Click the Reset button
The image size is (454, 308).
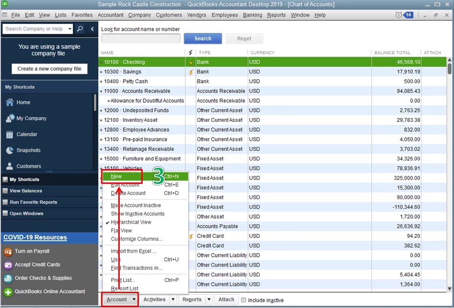click(x=244, y=38)
